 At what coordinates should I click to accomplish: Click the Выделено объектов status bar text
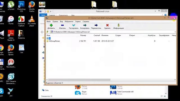pos(54,83)
